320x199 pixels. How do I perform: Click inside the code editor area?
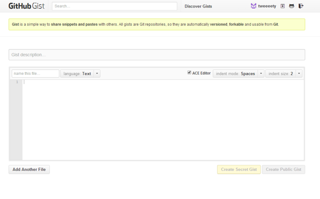tap(163, 120)
